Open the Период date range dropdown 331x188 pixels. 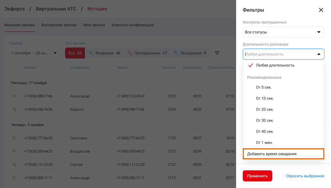tap(34, 53)
